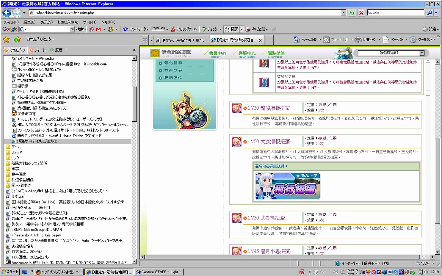Go back with the browser Back arrow
The width and height of the screenshot is (442, 276).
(x=7, y=13)
